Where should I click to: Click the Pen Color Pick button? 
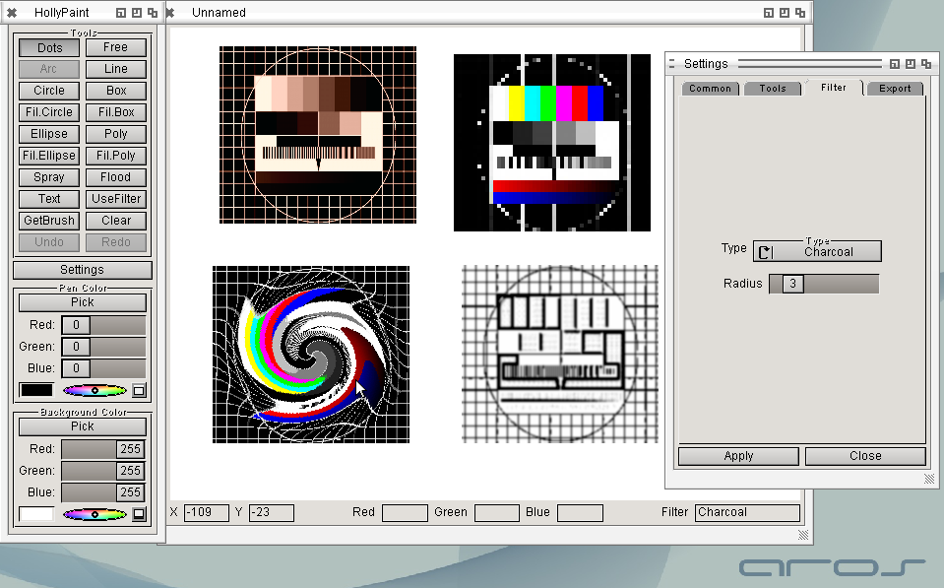coord(82,302)
